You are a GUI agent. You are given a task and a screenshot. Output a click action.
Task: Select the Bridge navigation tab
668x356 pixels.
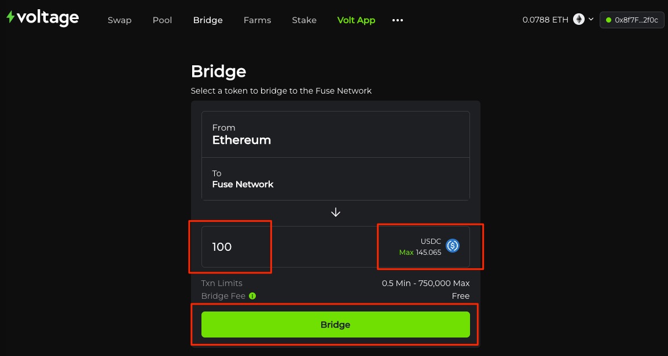(x=208, y=20)
